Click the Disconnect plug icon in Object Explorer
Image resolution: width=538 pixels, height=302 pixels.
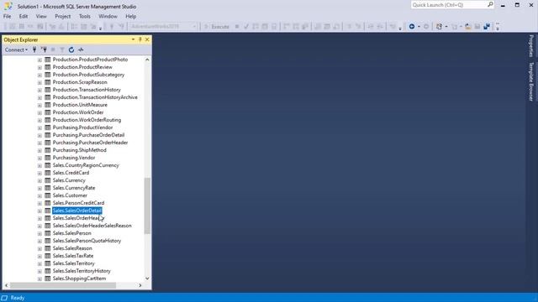[x=44, y=49]
